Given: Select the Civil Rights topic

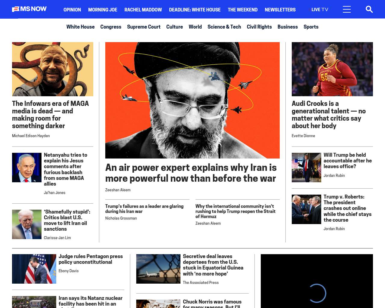Looking at the screenshot, I should pyautogui.click(x=259, y=27).
